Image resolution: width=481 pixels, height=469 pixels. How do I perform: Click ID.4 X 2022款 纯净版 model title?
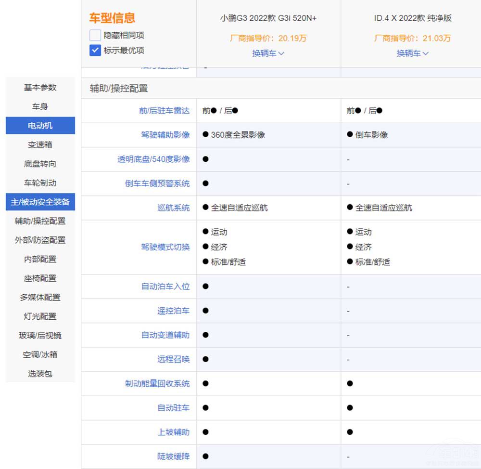pos(413,18)
